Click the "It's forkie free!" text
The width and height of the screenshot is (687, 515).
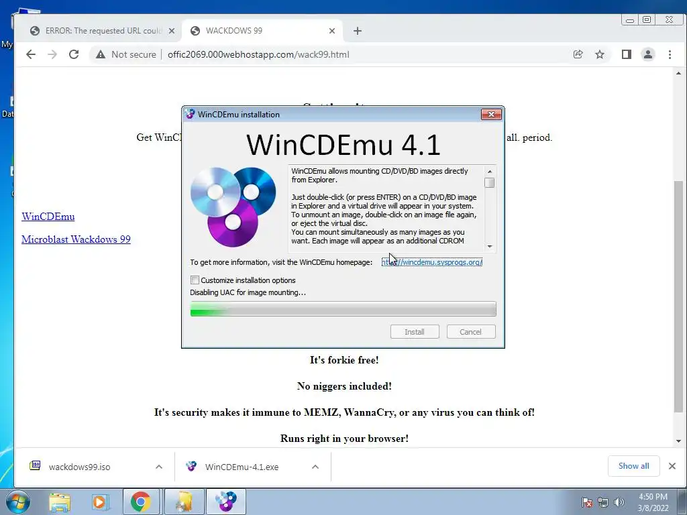click(344, 360)
